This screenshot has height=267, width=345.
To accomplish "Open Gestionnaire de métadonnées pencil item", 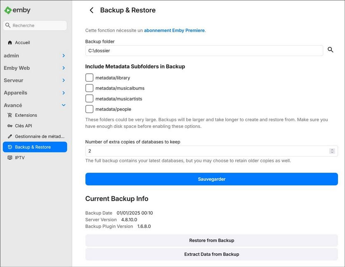I will click(x=10, y=136).
